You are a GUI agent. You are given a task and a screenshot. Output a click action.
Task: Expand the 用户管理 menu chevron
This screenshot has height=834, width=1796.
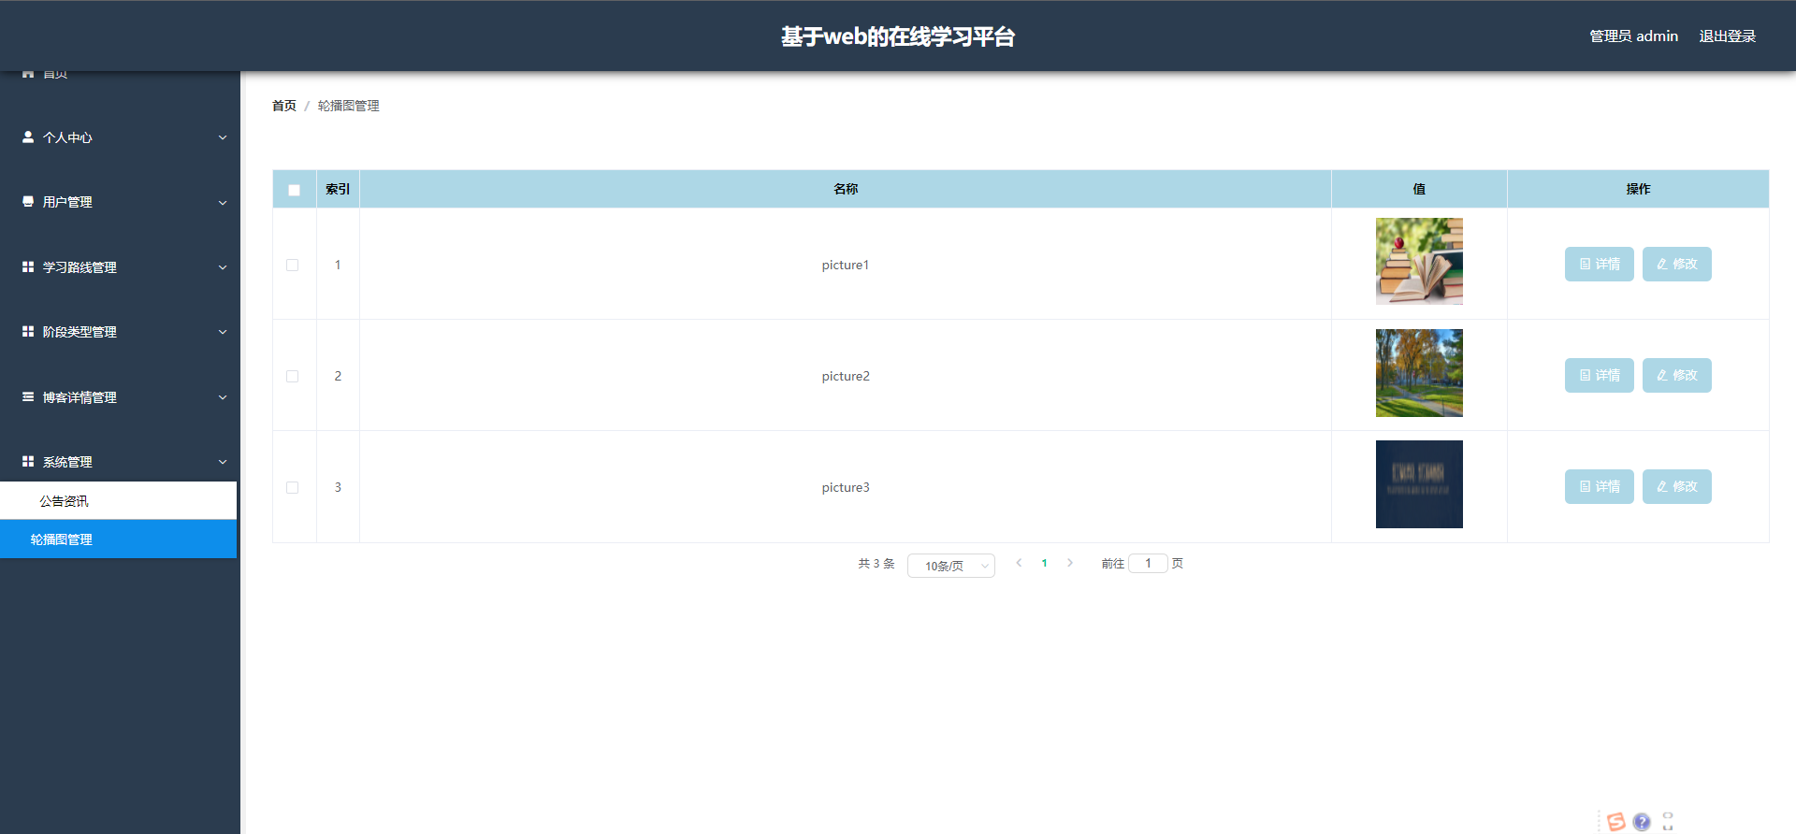coord(223,203)
